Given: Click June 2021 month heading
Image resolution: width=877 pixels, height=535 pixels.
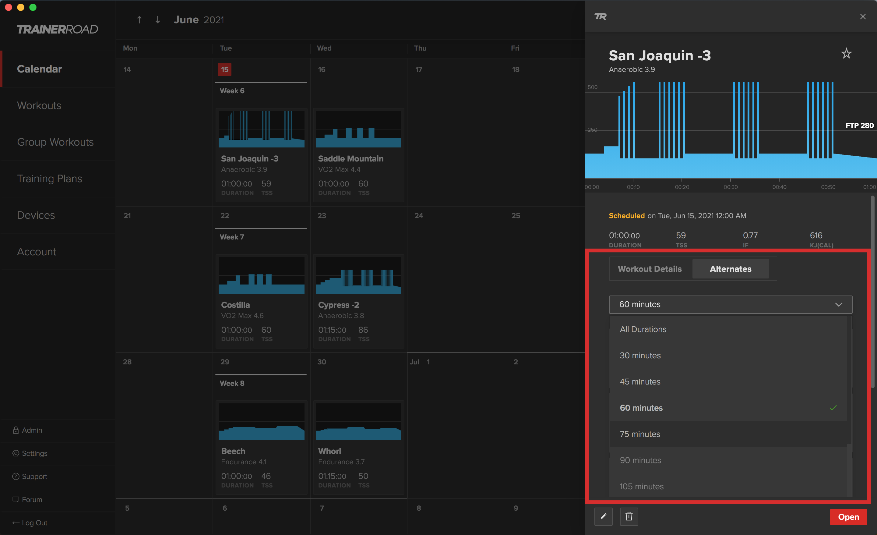Looking at the screenshot, I should (199, 19).
